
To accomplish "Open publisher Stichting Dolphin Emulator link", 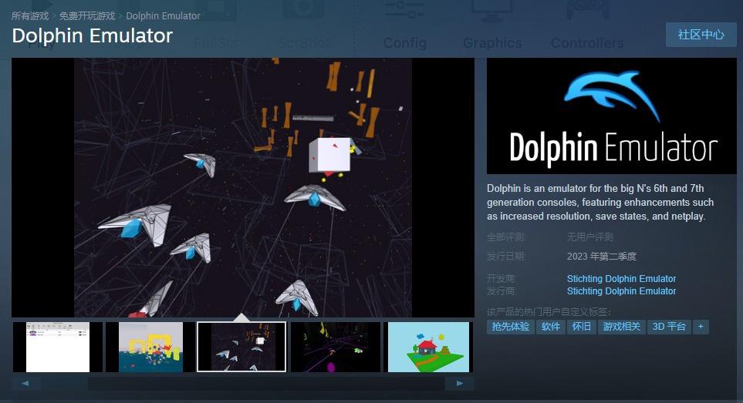I will coord(621,291).
